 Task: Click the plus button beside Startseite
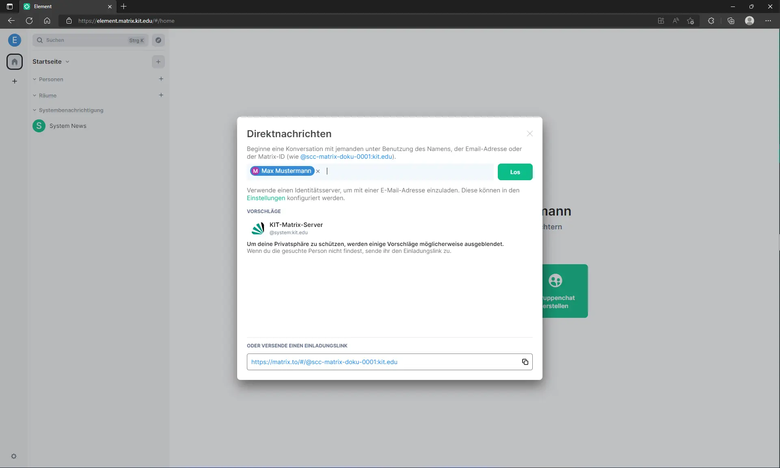(158, 62)
